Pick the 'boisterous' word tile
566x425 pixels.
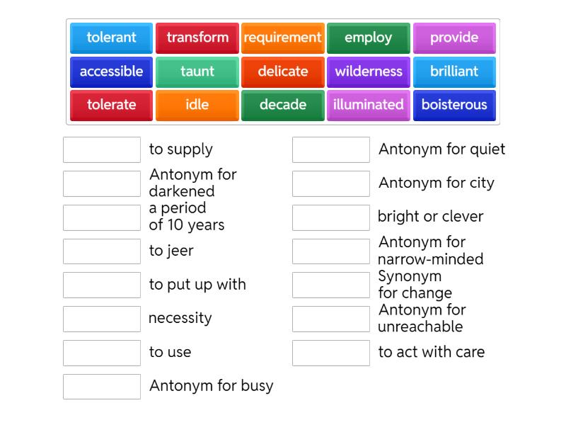pyautogui.click(x=454, y=105)
